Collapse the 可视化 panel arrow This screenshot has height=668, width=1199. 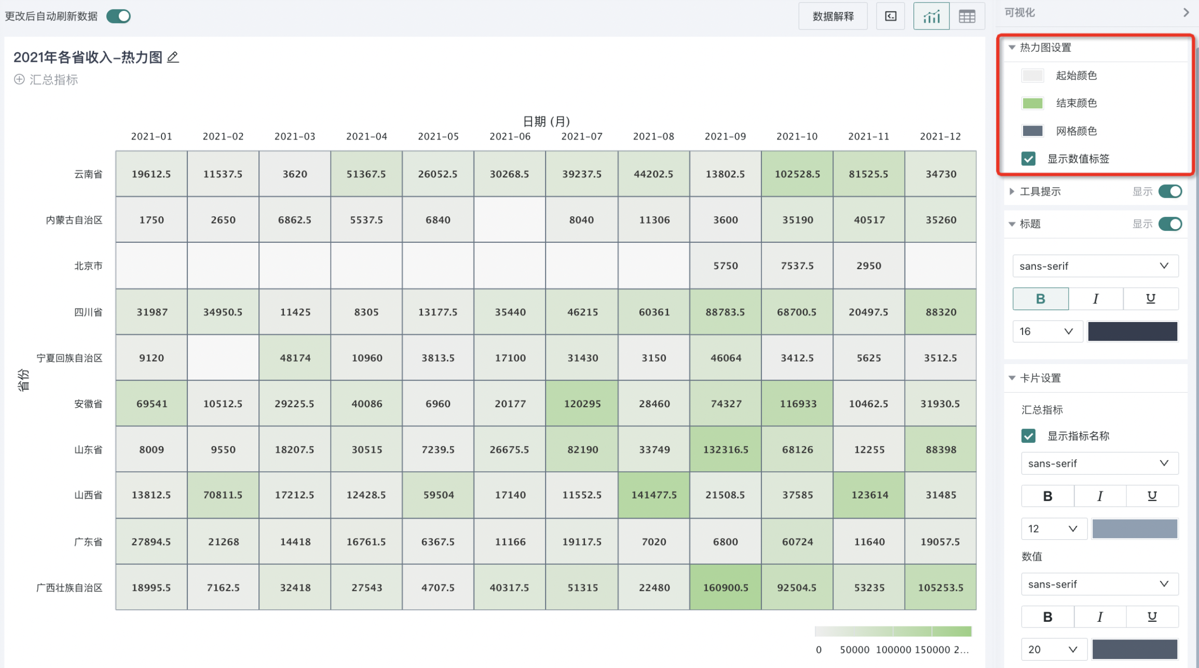1186,12
